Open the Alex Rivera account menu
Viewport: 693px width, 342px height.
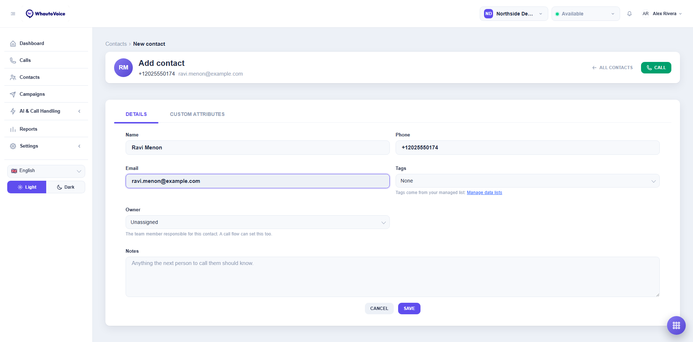pos(662,14)
